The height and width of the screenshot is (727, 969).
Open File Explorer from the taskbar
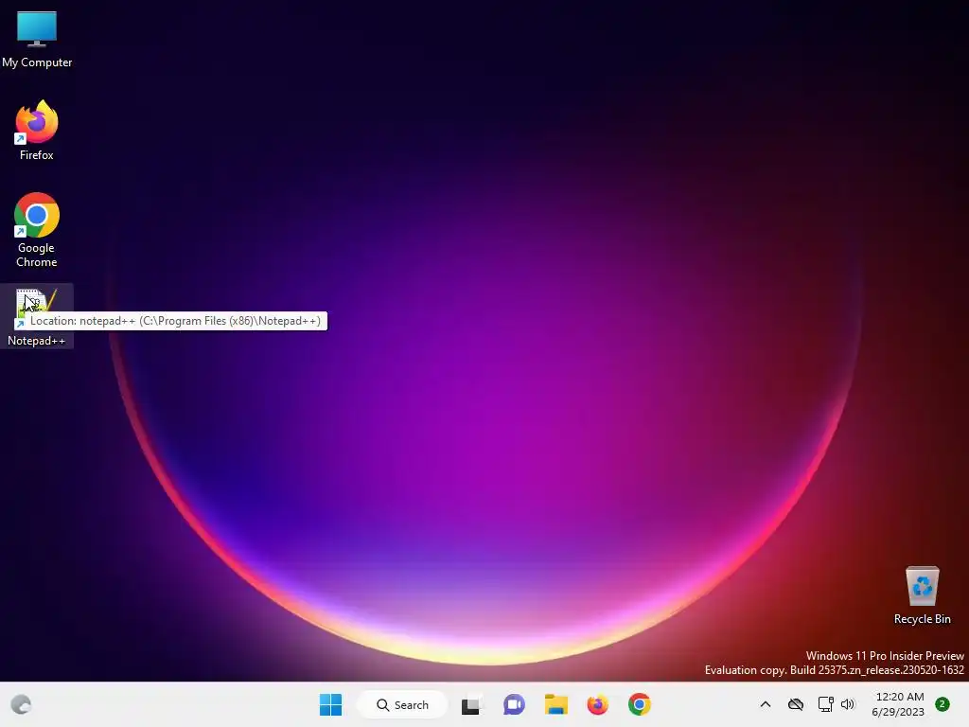(x=555, y=704)
